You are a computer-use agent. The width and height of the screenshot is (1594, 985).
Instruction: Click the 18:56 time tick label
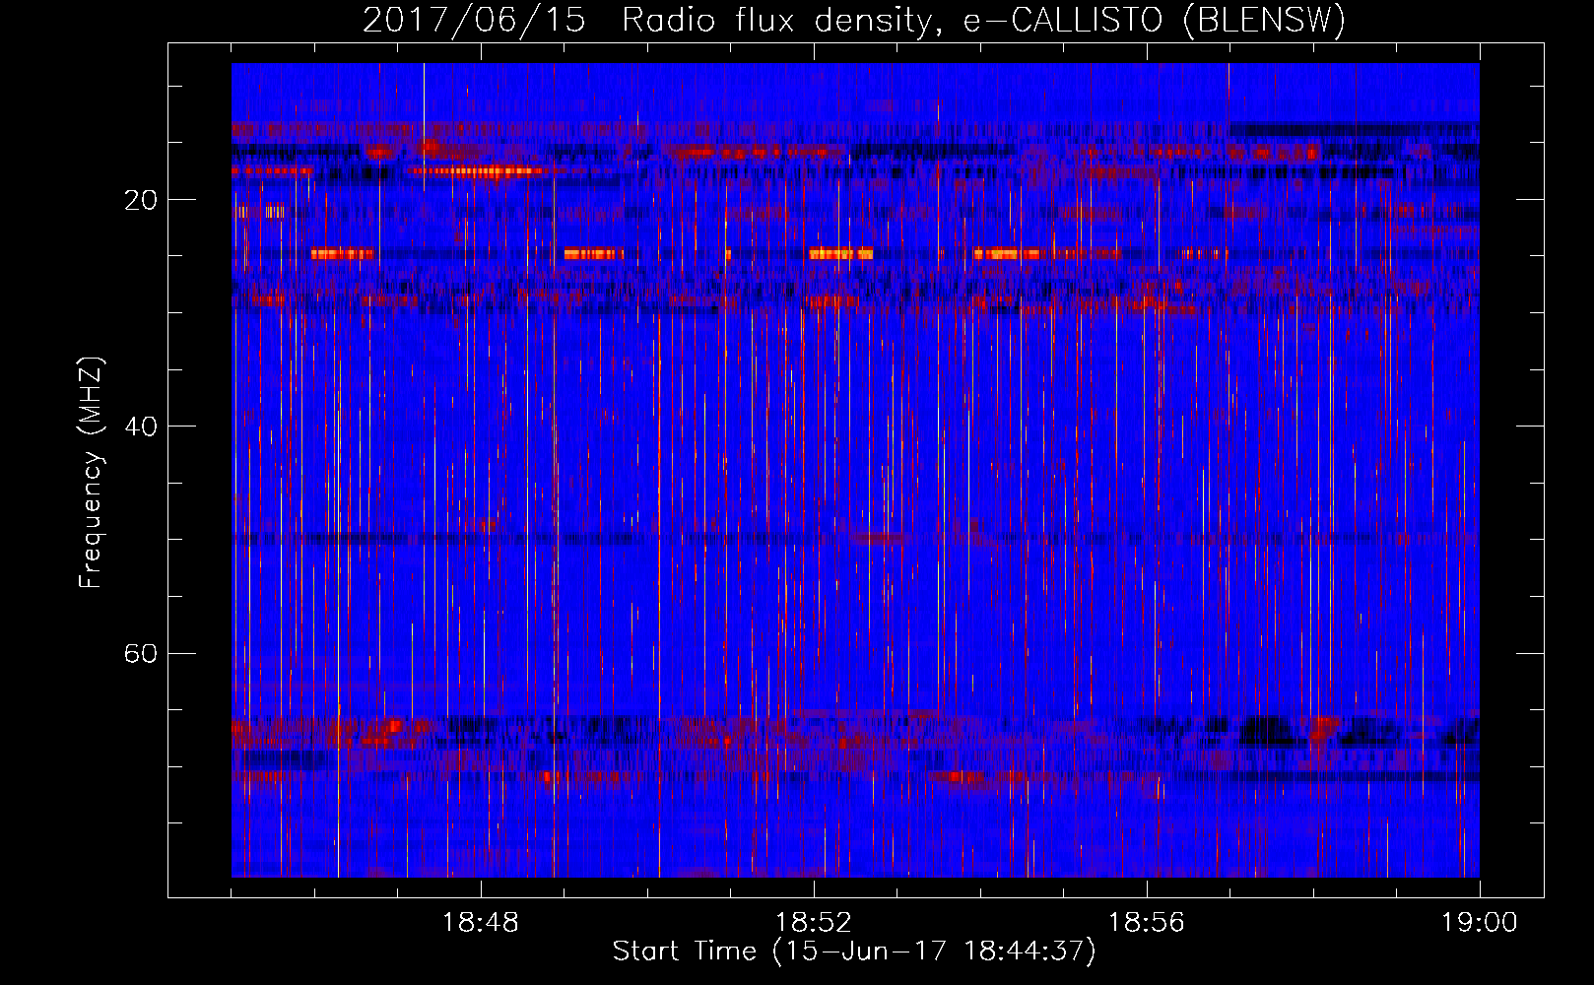click(1147, 923)
